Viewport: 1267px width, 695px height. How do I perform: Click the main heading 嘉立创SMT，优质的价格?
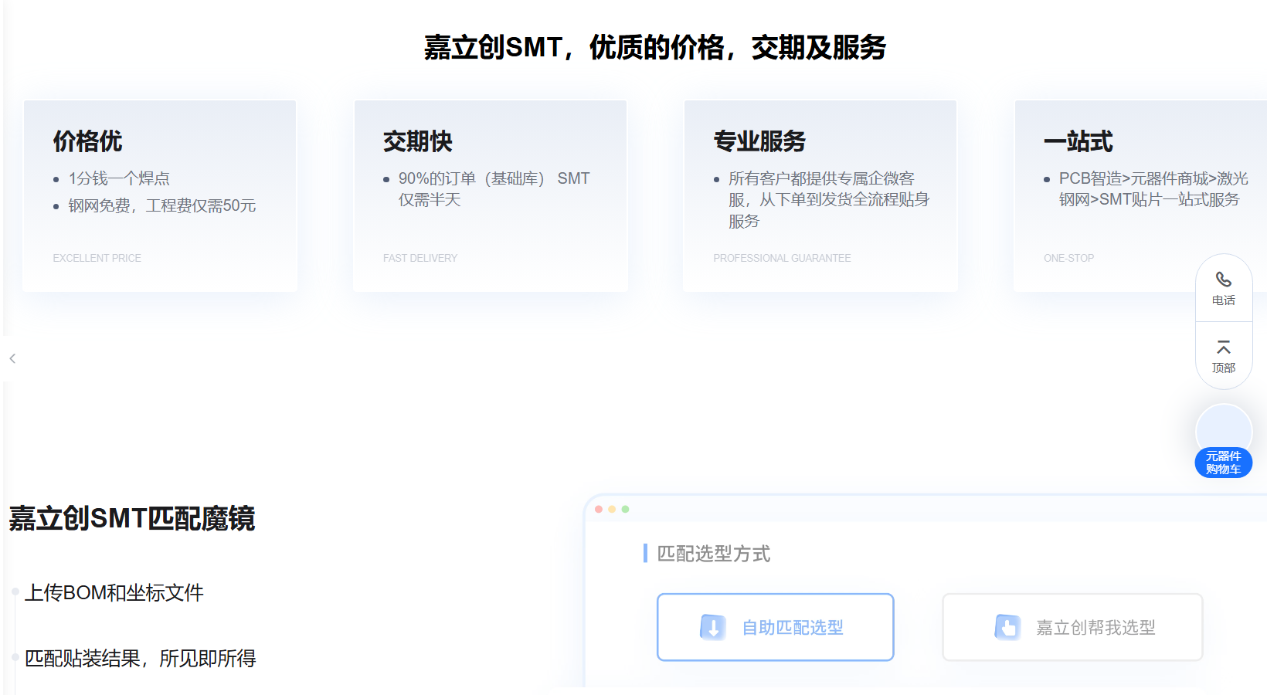(x=655, y=48)
